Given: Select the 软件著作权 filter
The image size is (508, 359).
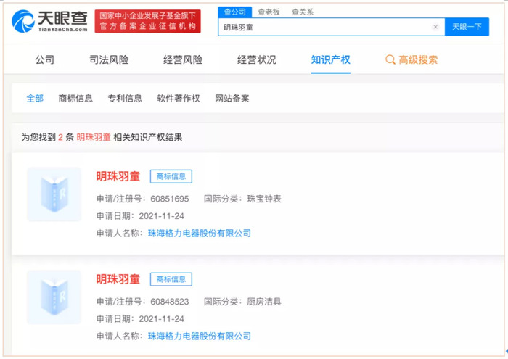Looking at the screenshot, I should (179, 99).
